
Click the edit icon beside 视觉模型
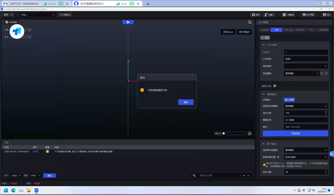tap(322, 74)
